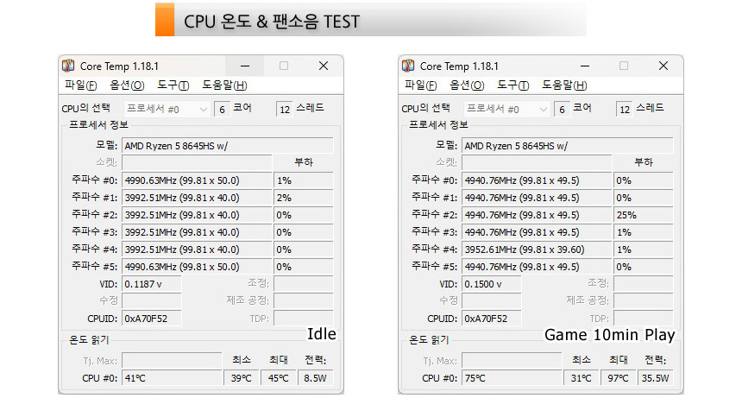Click the maximize button on left window
Viewport: 742px width, 398px height.
(x=284, y=66)
